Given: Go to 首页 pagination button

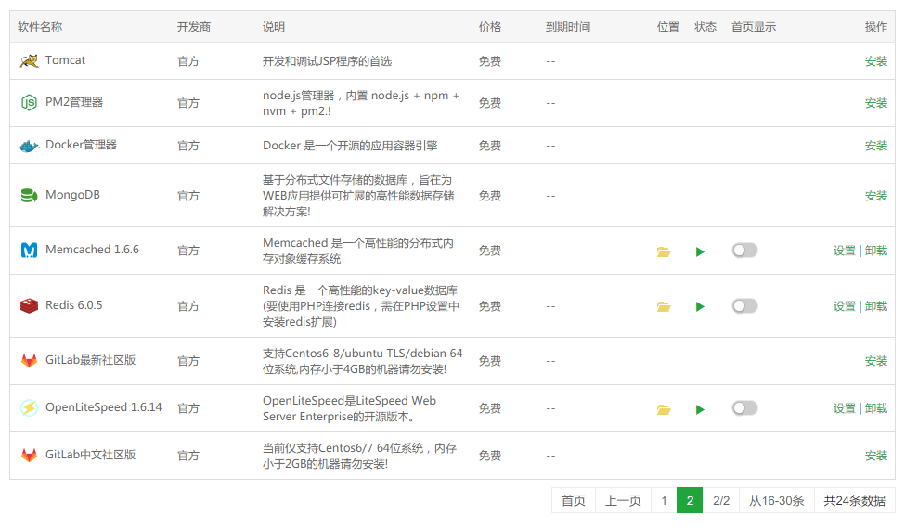Looking at the screenshot, I should click(573, 500).
